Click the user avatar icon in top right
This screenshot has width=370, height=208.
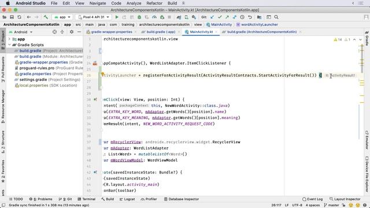(366, 17)
